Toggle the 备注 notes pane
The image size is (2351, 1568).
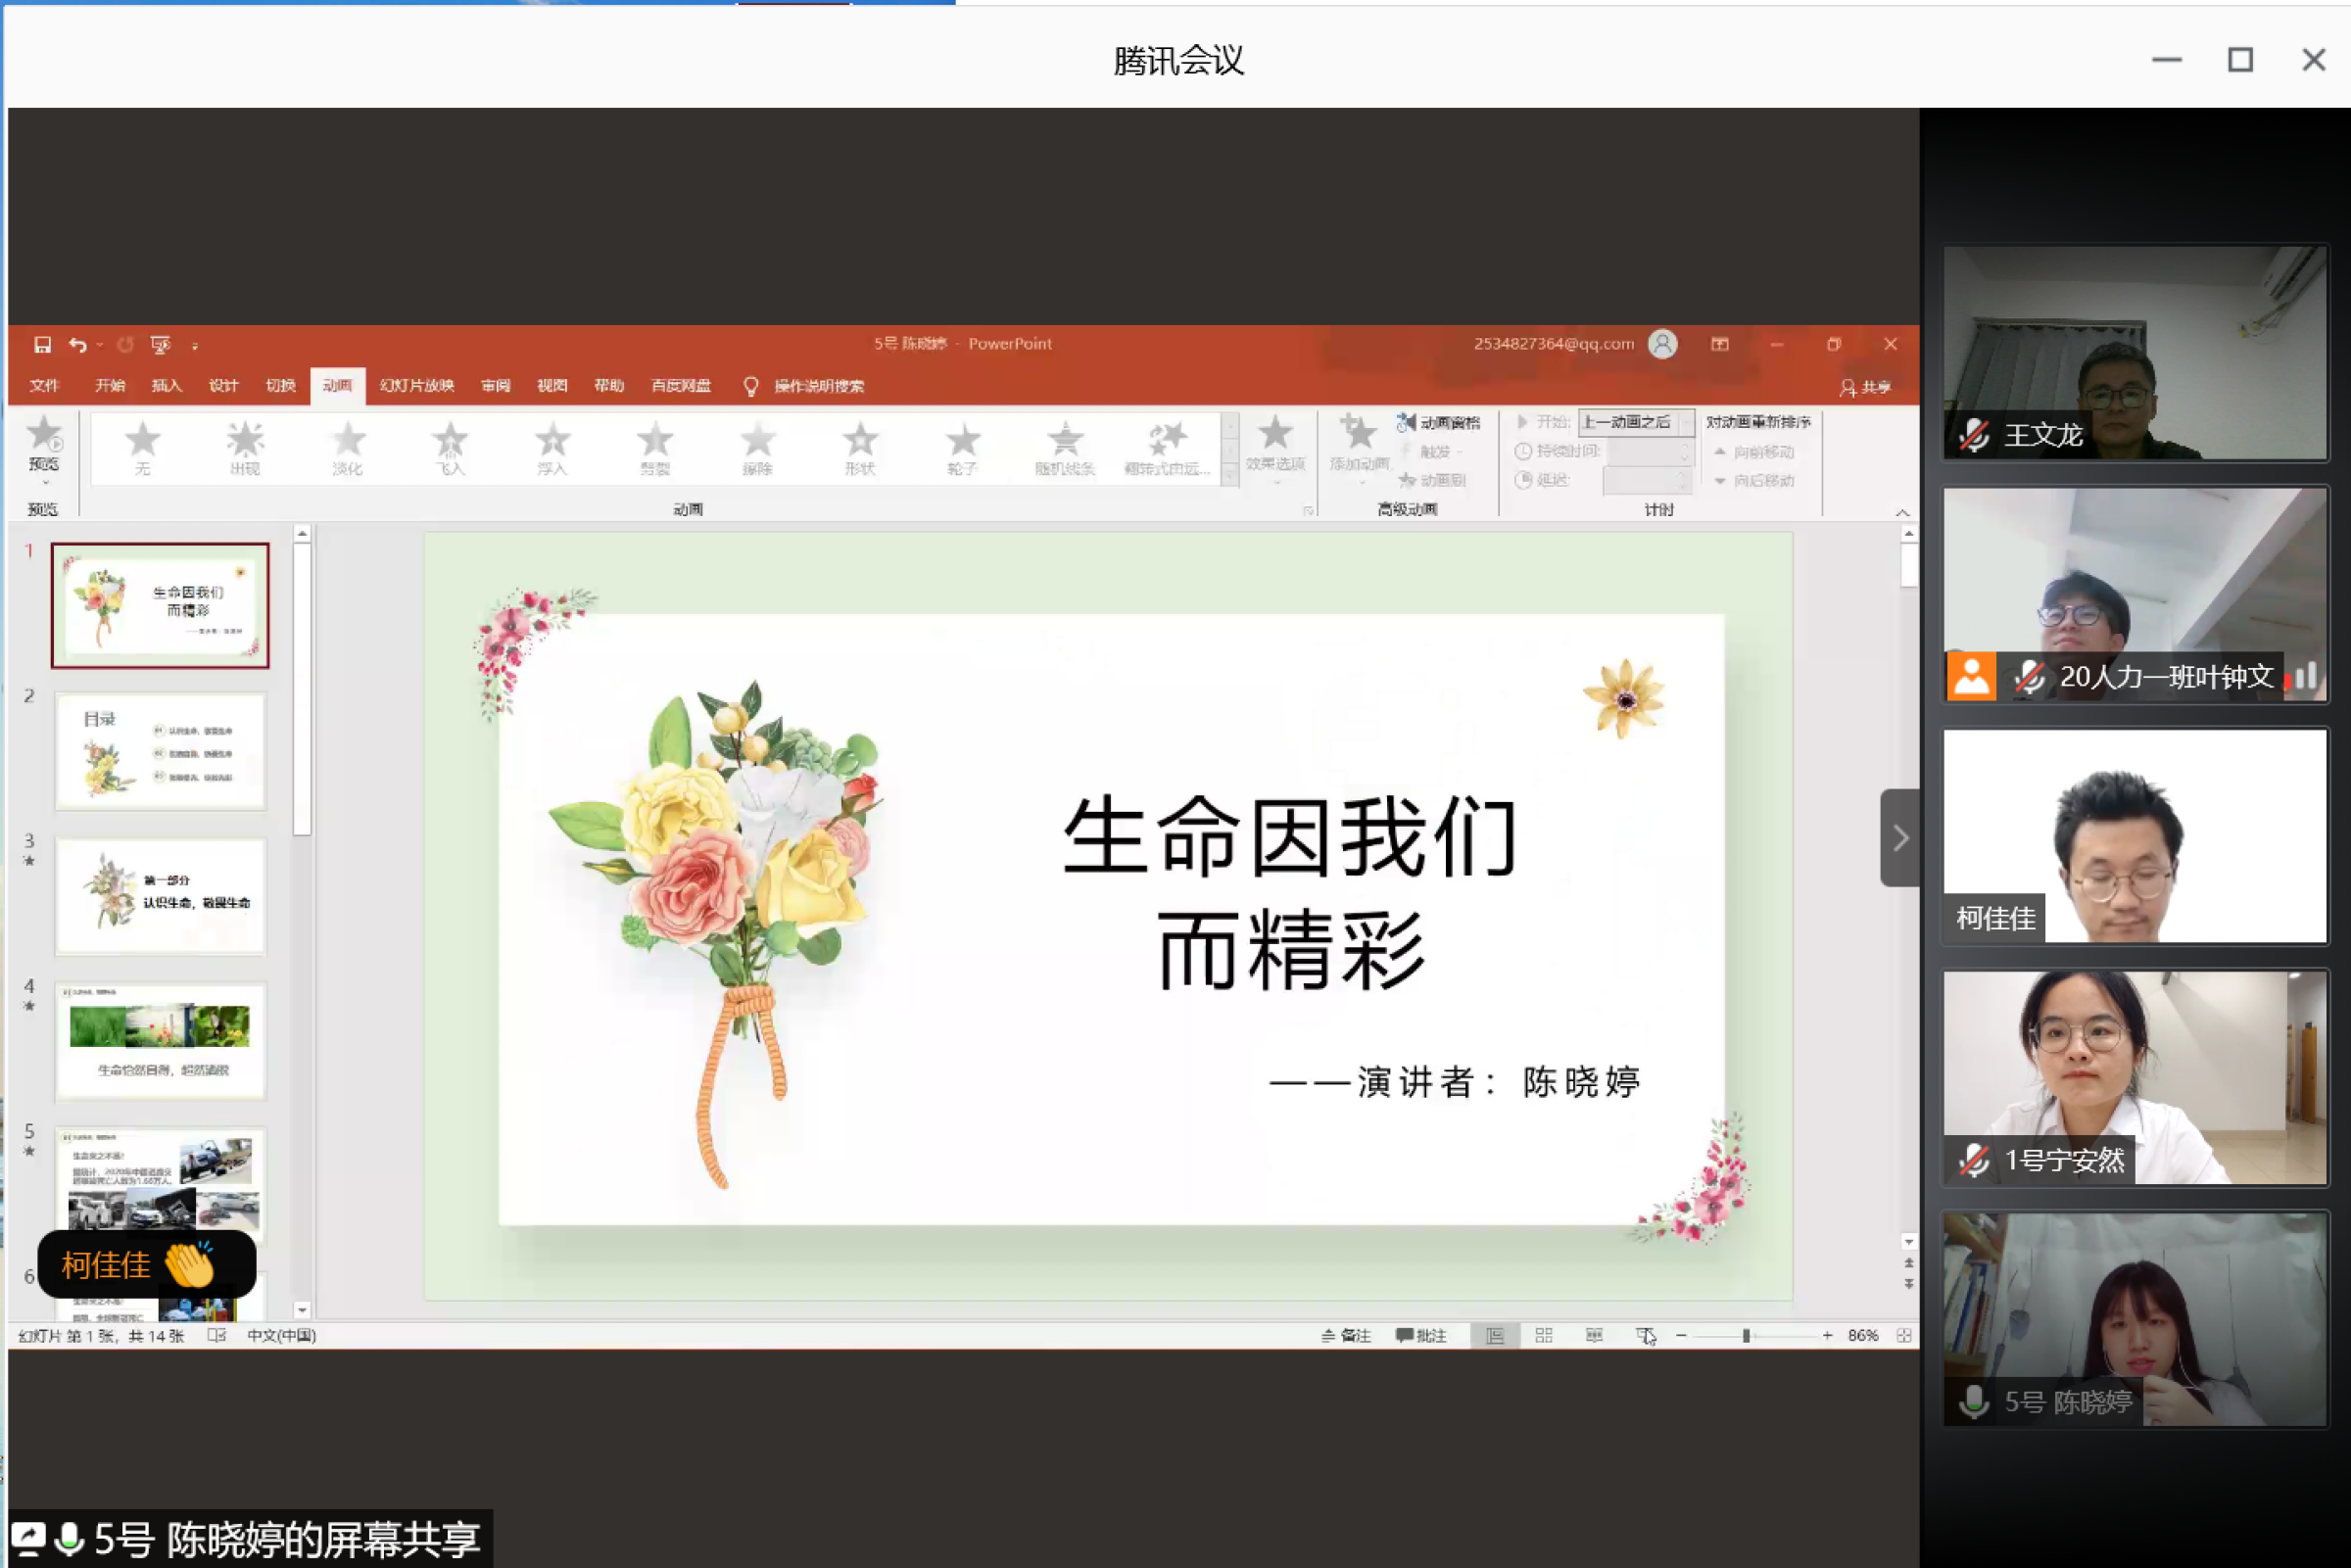pos(1345,1336)
